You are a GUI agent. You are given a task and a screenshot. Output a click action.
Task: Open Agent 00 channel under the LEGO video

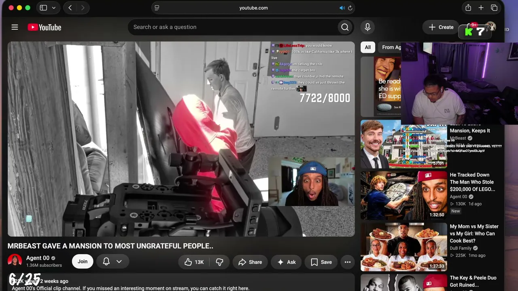(x=459, y=197)
